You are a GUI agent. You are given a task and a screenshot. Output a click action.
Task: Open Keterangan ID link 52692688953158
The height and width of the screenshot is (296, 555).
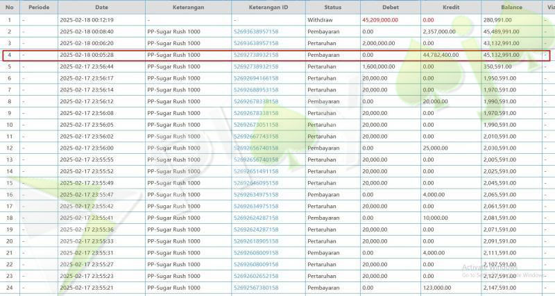point(256,90)
